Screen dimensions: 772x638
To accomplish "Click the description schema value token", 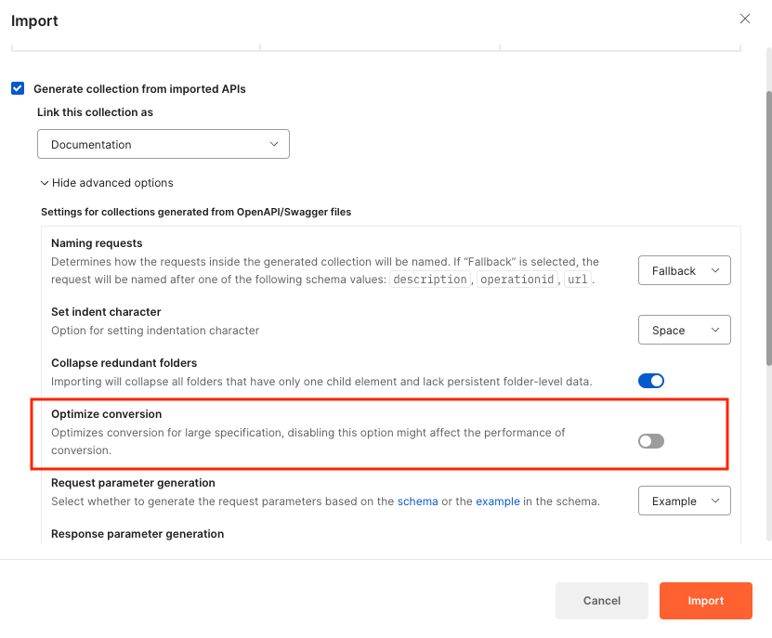I will tap(430, 280).
